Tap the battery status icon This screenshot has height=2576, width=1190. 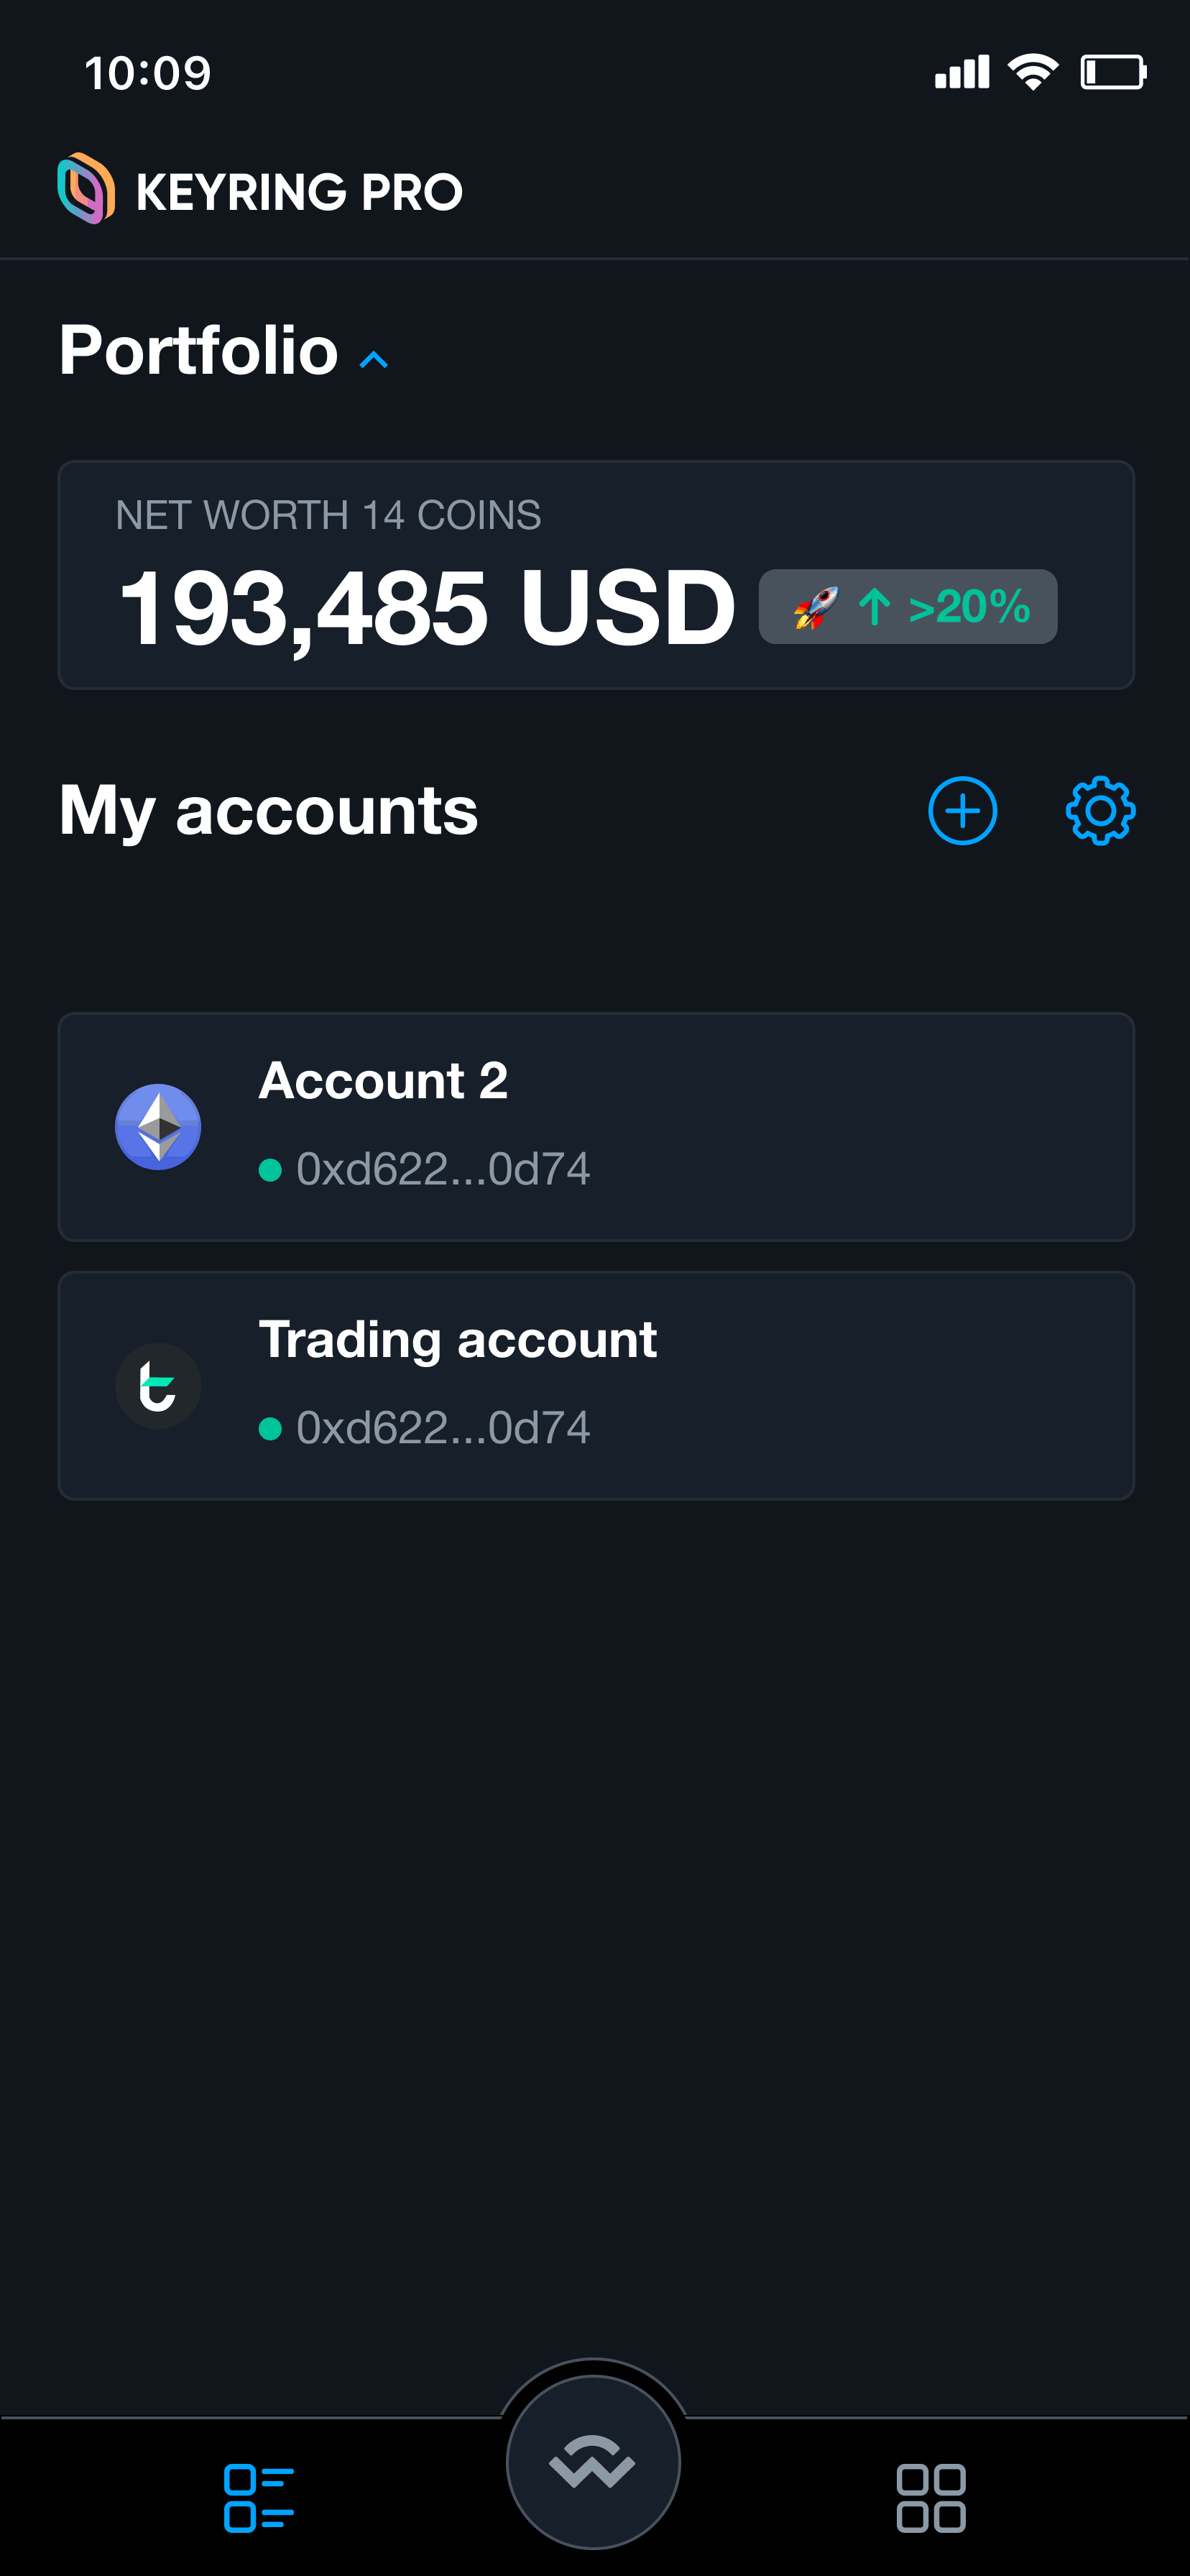[1113, 72]
